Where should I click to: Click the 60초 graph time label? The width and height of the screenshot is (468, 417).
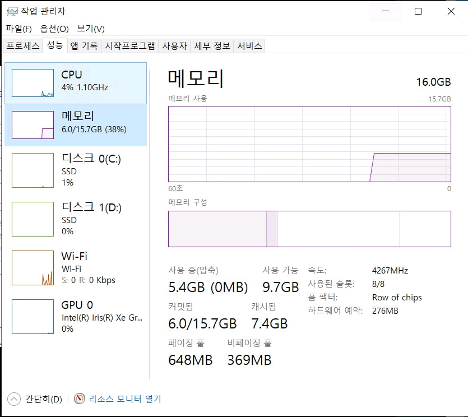(175, 188)
